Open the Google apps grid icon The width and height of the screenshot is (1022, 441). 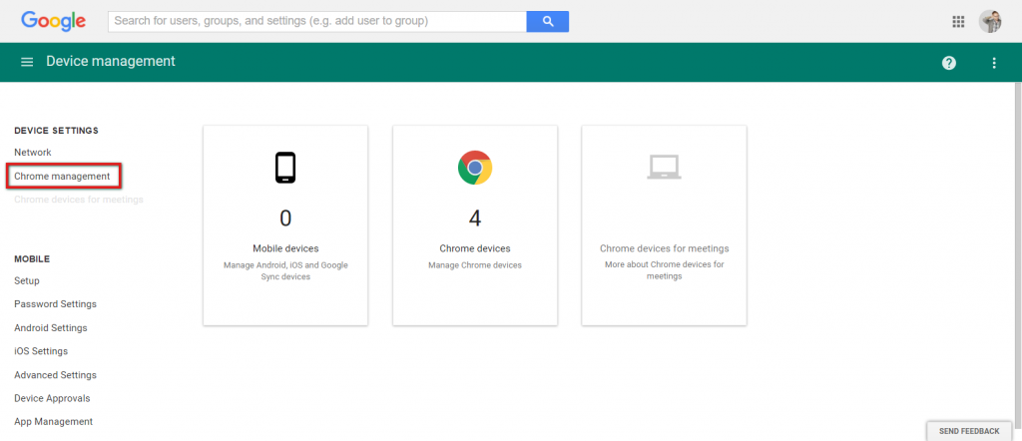point(958,22)
